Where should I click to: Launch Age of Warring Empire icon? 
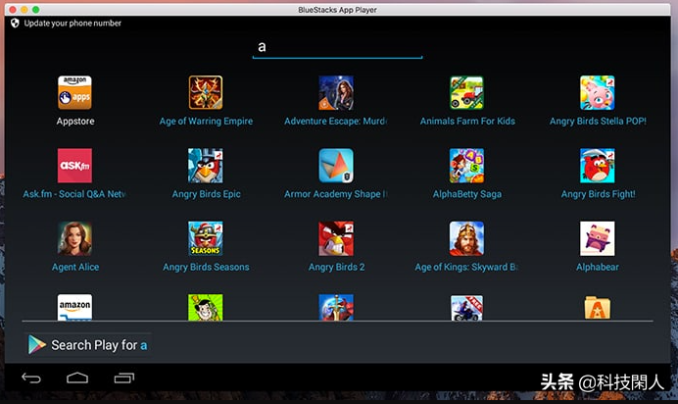(x=206, y=92)
